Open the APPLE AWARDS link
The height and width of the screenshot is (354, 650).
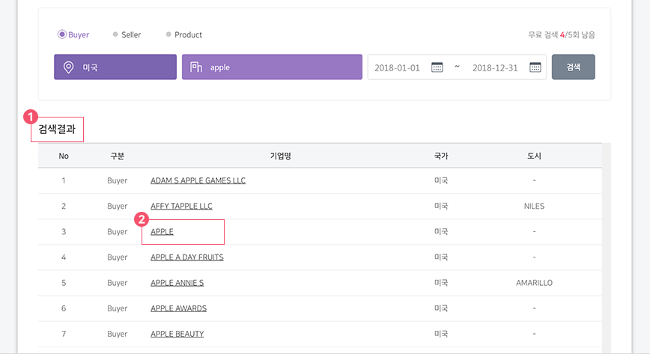tap(179, 308)
